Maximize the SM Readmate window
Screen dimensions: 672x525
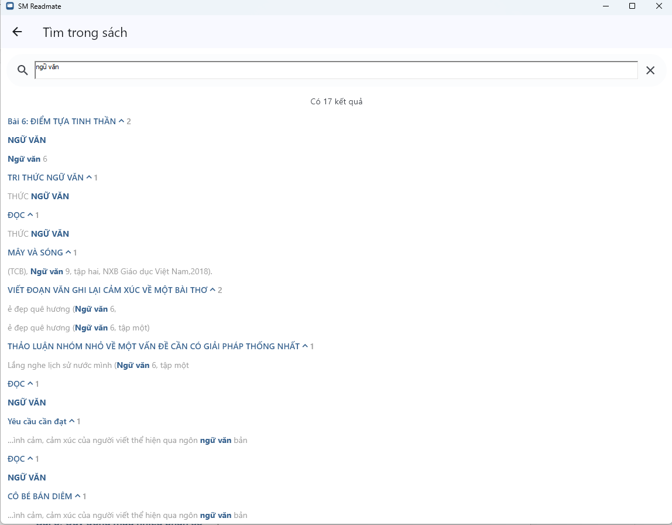click(x=632, y=6)
